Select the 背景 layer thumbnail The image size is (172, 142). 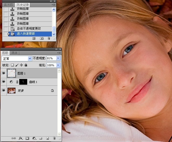click(x=11, y=90)
